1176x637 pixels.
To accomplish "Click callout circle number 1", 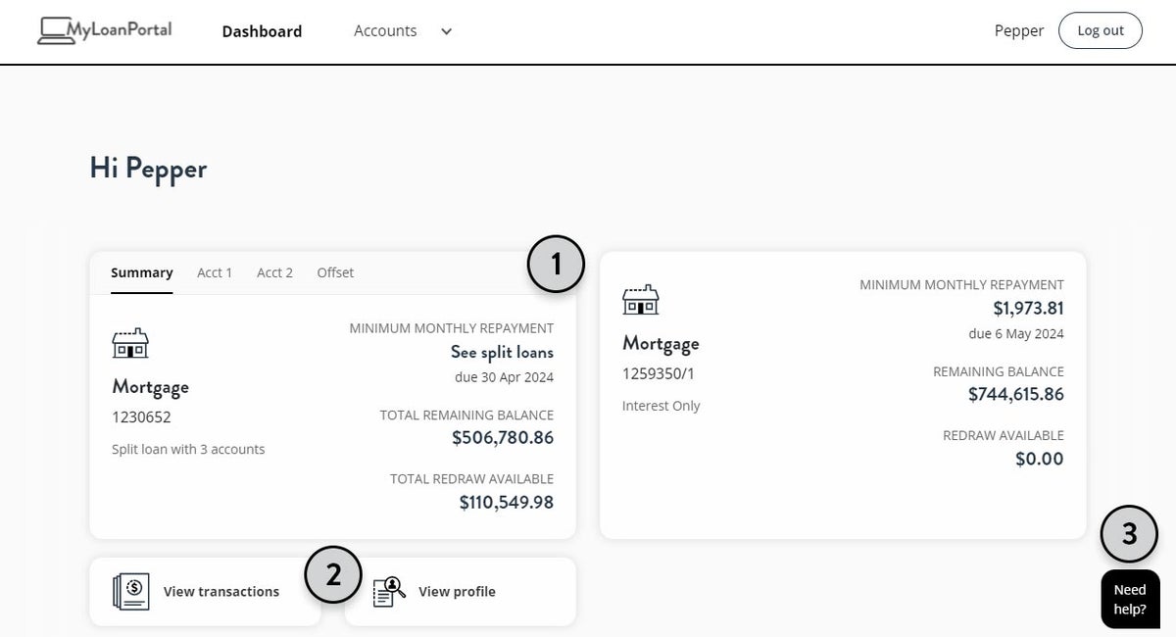I will [x=556, y=264].
